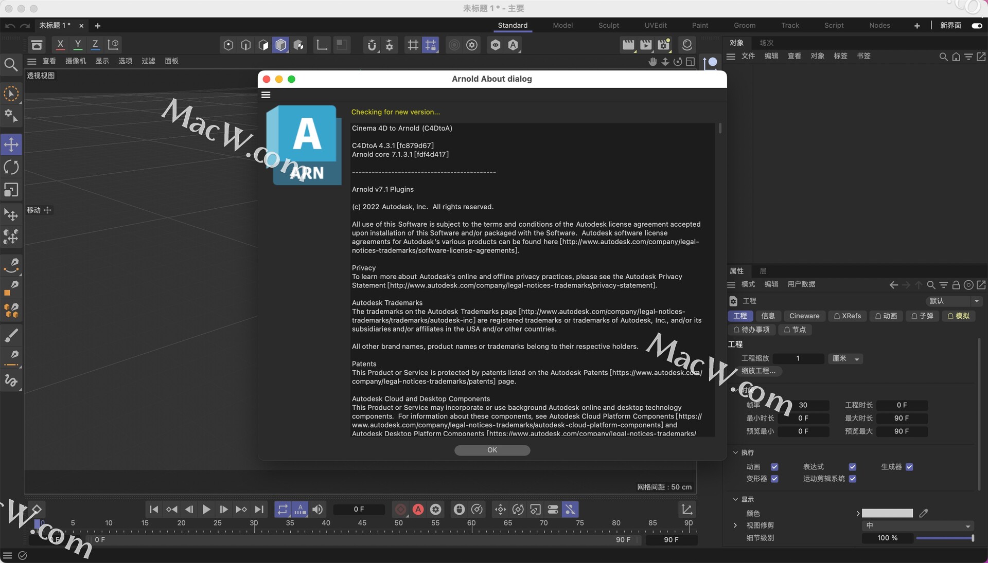This screenshot has height=563, width=988.
Task: Click the 缩放工程... button
Action: (758, 371)
